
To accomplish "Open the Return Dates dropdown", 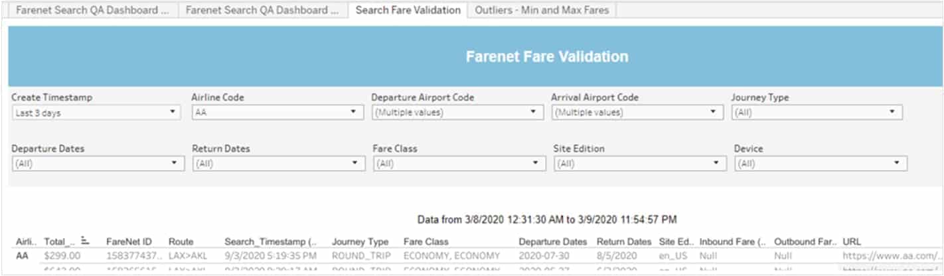I will (x=279, y=163).
